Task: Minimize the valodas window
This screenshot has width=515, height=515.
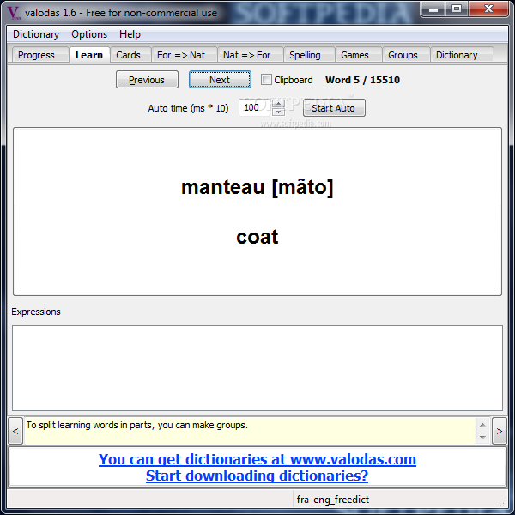Action: (x=433, y=9)
